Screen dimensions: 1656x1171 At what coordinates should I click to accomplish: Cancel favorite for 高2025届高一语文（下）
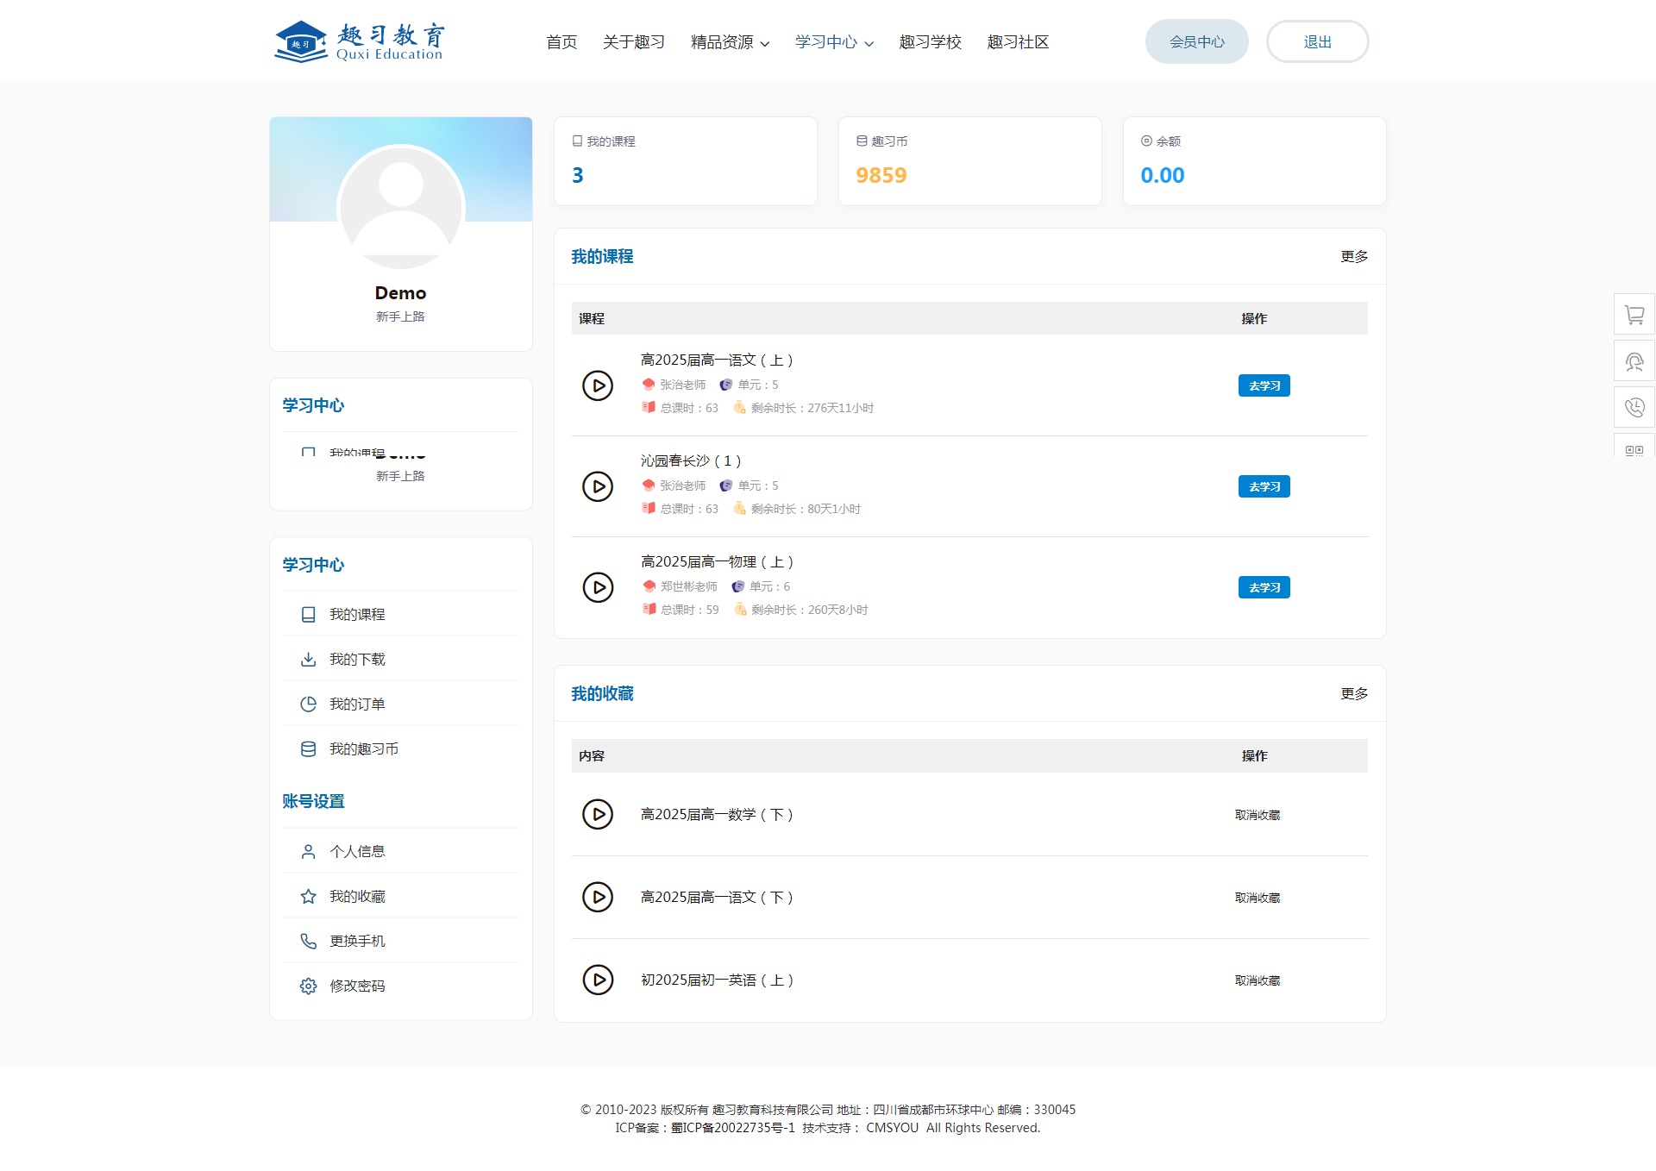[1258, 898]
